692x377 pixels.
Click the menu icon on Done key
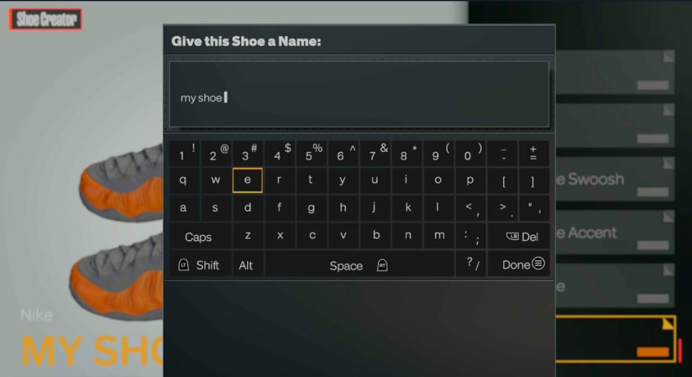coord(537,264)
